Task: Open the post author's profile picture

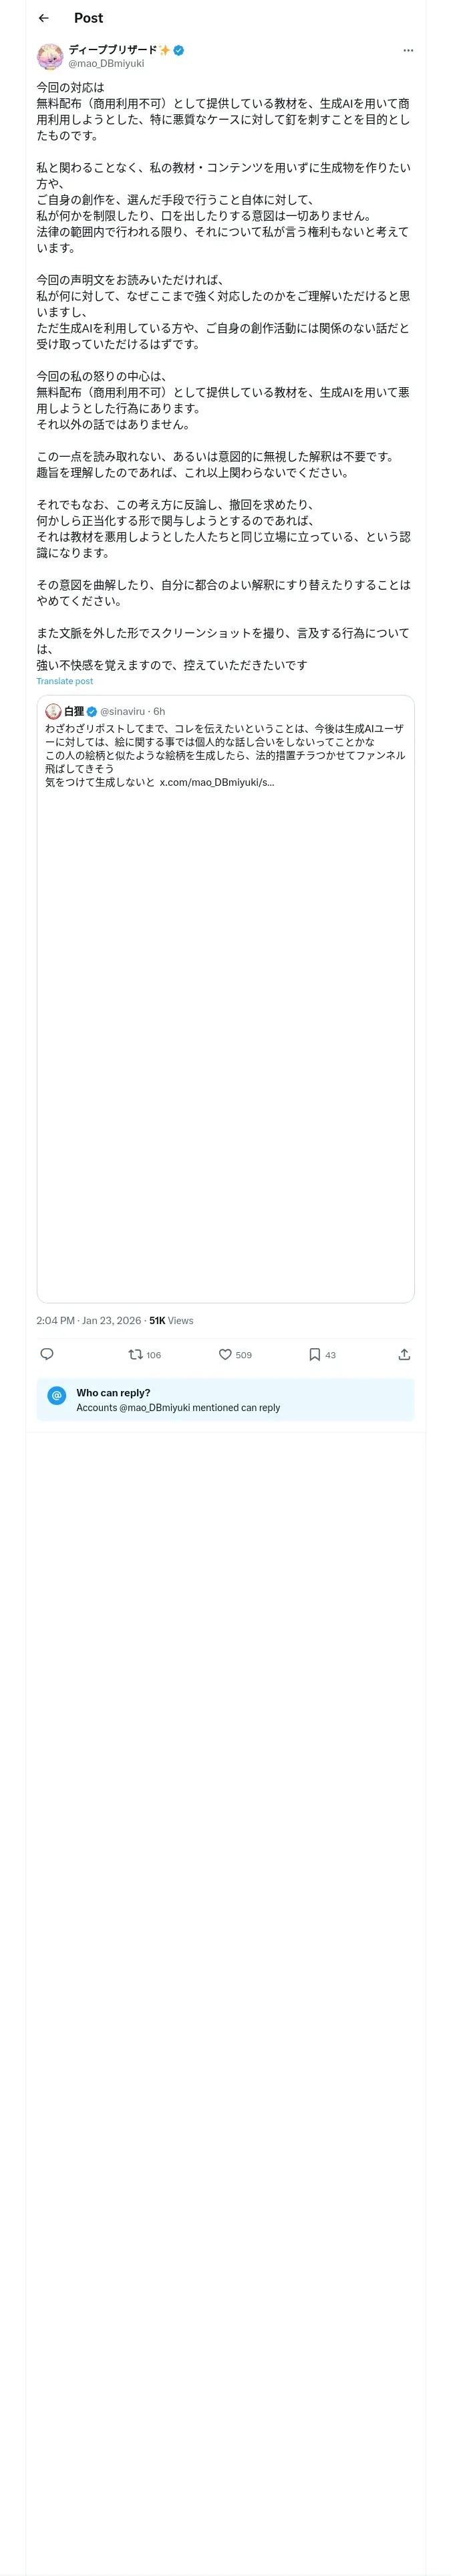Action: coord(50,56)
